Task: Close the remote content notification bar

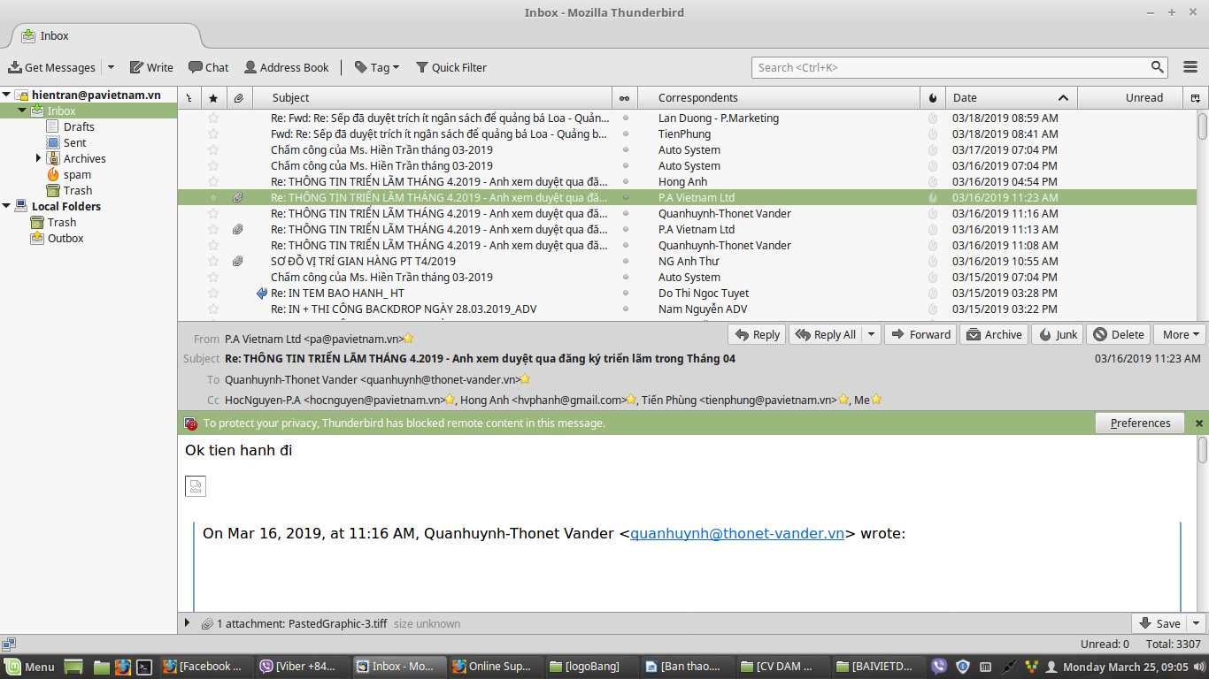Action: 1199,423
